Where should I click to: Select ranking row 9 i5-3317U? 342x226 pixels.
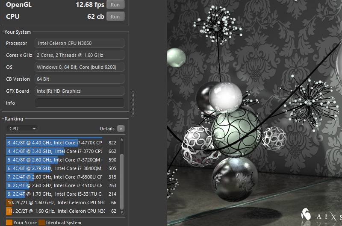click(62, 194)
